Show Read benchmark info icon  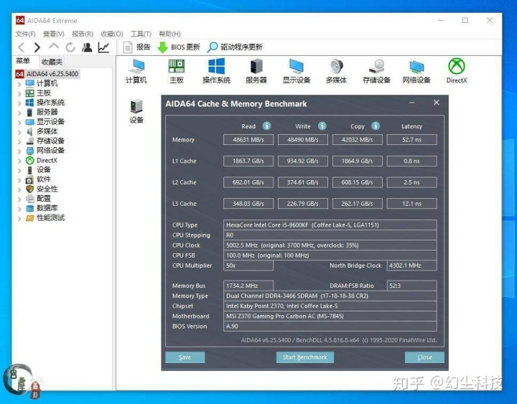266,126
